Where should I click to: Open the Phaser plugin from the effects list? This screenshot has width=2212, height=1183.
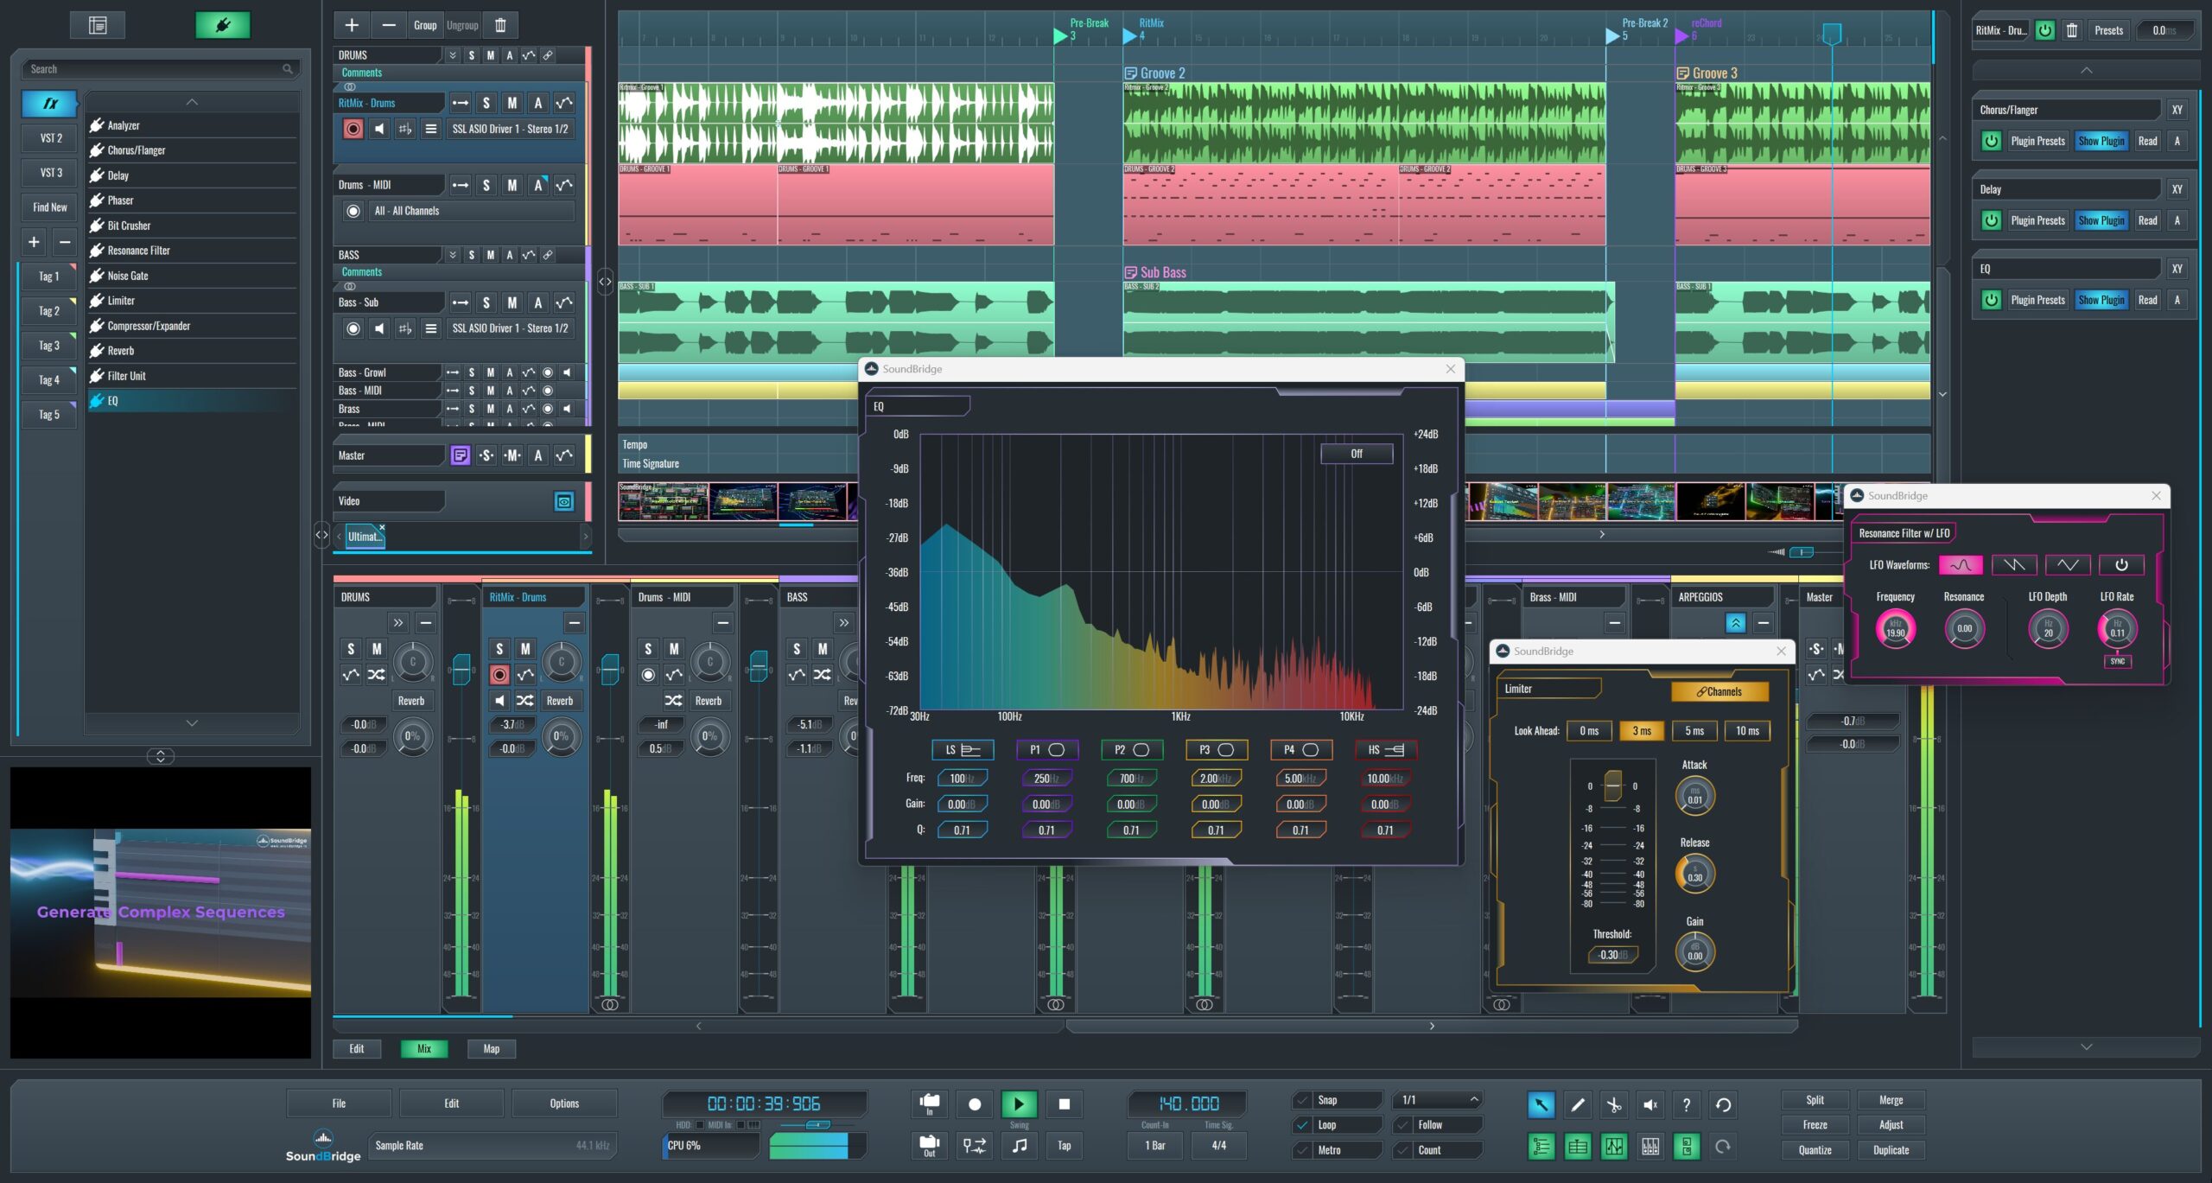click(122, 200)
